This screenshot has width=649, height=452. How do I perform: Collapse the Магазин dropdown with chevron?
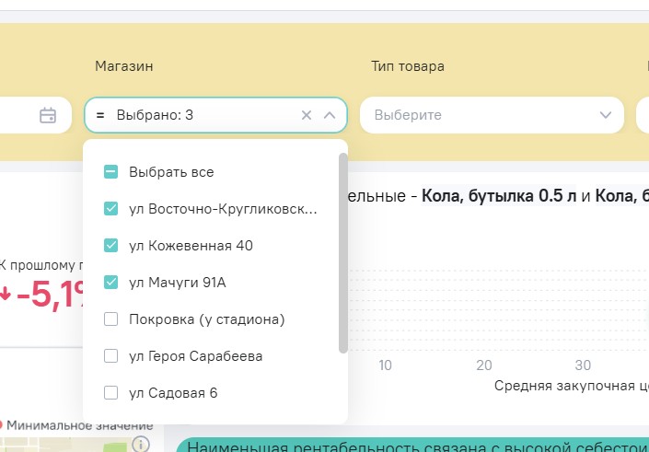tap(330, 116)
